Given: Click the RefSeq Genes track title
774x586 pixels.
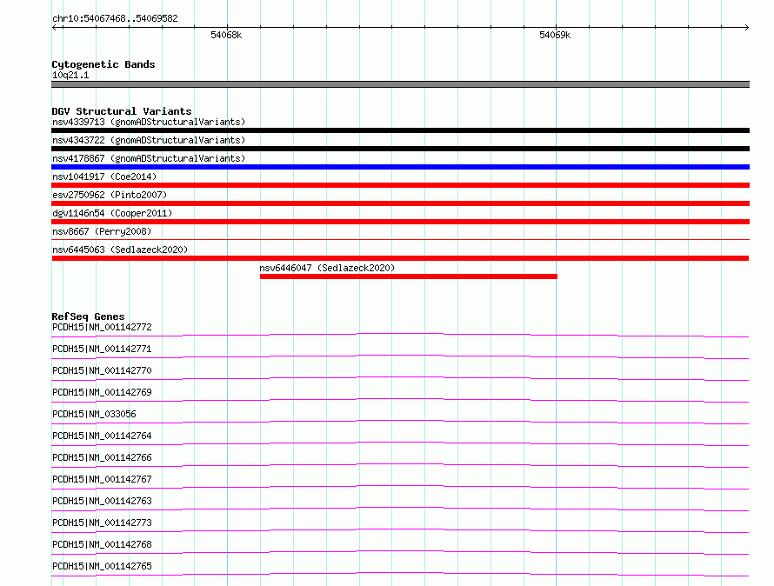Looking at the screenshot, I should (88, 316).
